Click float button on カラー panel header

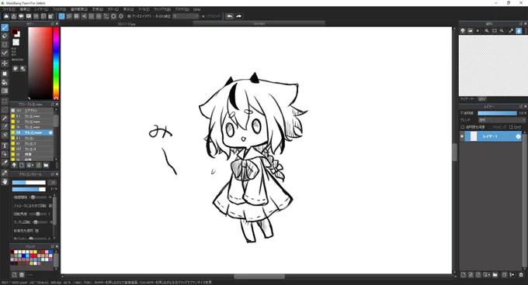[52, 24]
